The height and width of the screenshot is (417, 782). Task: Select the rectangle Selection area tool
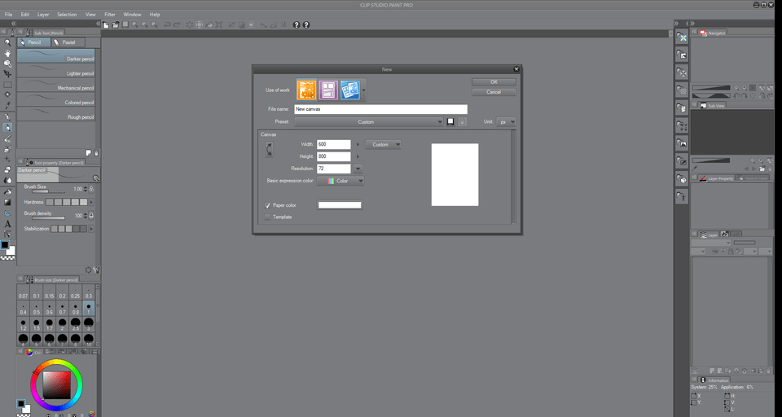[x=7, y=85]
